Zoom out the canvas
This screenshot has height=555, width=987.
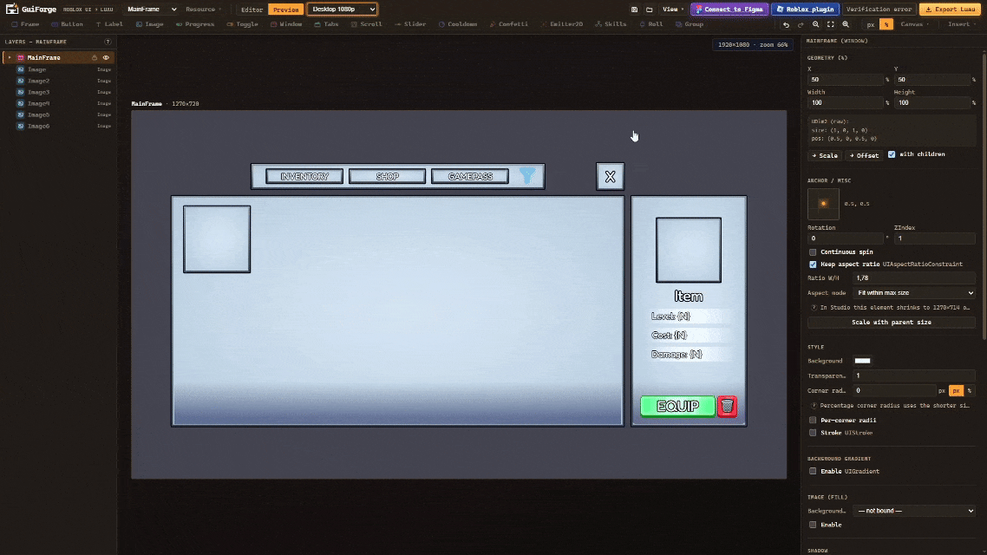816,24
